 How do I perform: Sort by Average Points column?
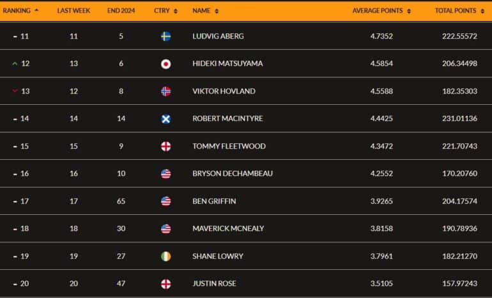pos(408,11)
